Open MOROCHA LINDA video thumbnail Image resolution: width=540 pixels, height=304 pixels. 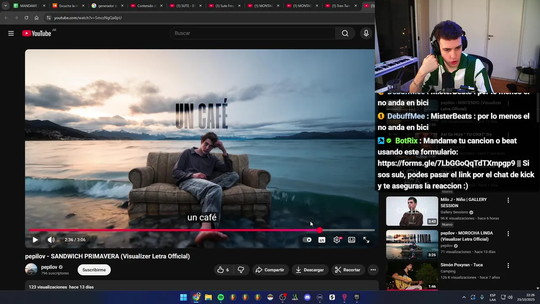click(412, 244)
